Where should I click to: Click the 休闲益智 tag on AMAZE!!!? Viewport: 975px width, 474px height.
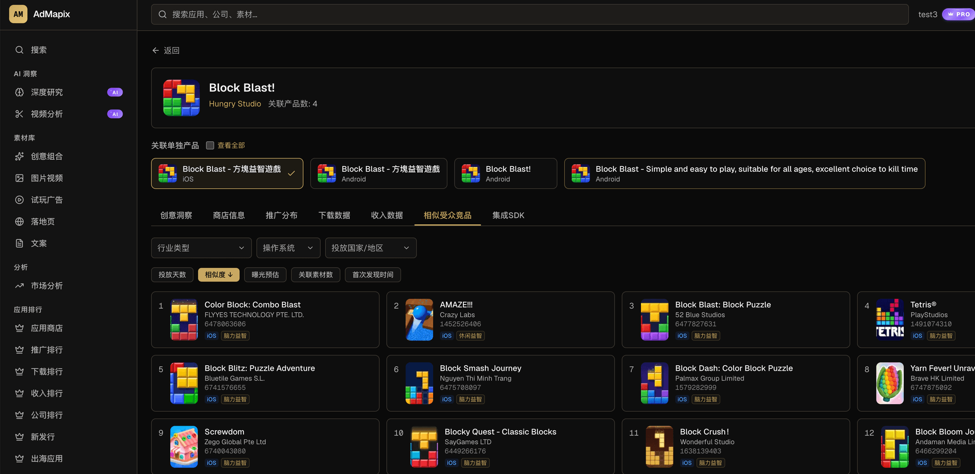point(471,336)
